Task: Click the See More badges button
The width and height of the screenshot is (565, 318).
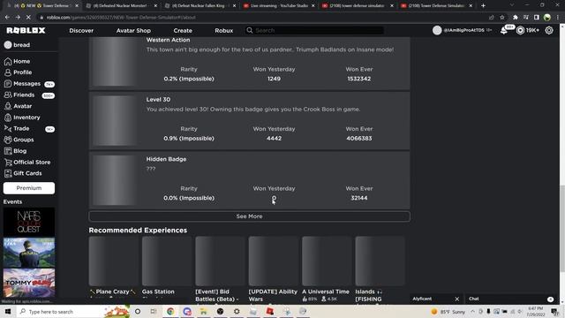Action: (x=249, y=216)
